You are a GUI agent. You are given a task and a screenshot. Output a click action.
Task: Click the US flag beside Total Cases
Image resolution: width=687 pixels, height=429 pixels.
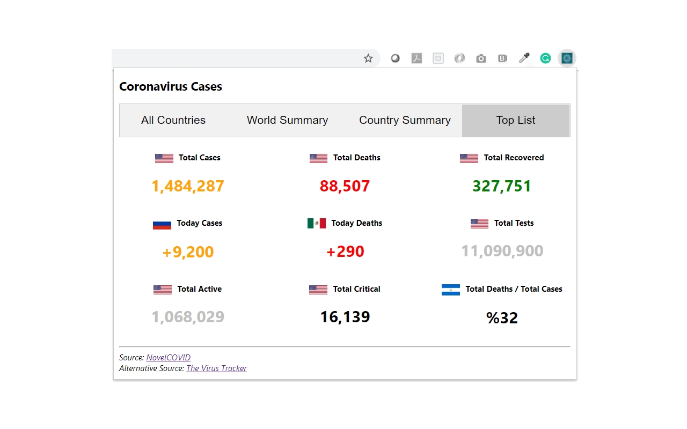[x=164, y=158]
